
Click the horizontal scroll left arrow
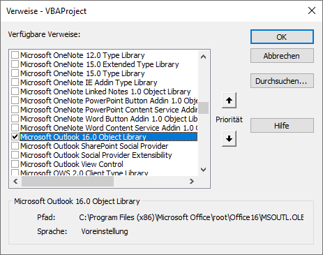pyautogui.click(x=15, y=181)
